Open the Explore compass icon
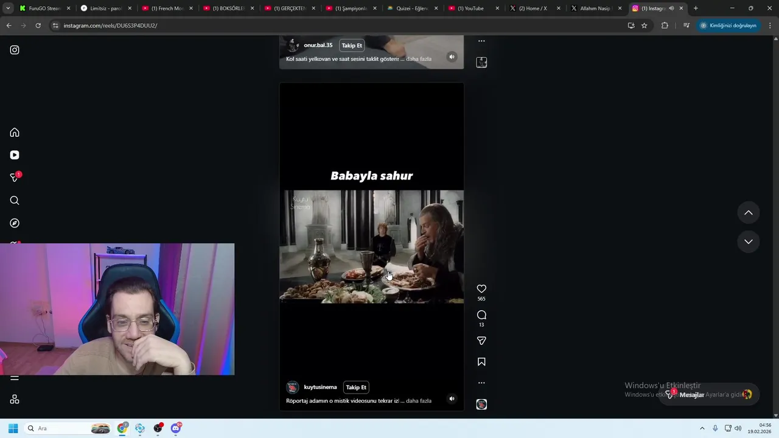This screenshot has height=438, width=779. [x=15, y=223]
